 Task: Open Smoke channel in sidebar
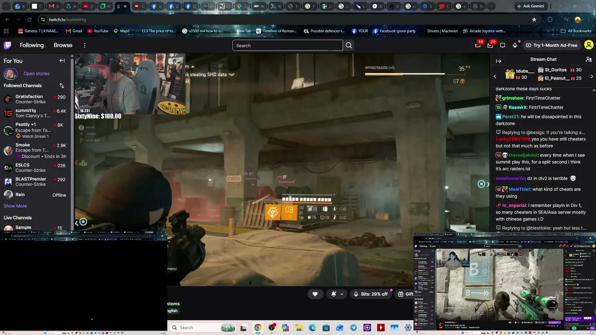click(x=35, y=150)
